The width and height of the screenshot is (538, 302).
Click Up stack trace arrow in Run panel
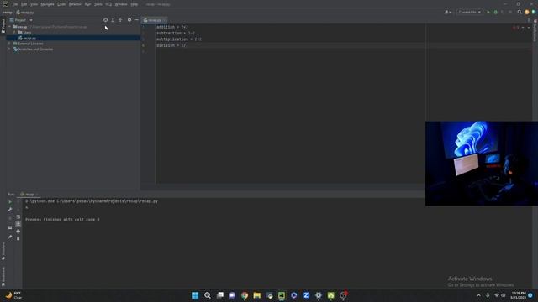click(18, 202)
